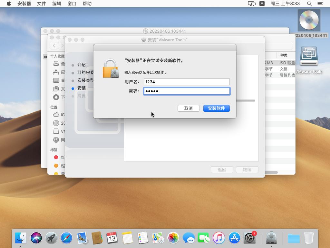Open the blue Downloads folder in Dock
Screen dimensions: 330x248
[x=294, y=239]
